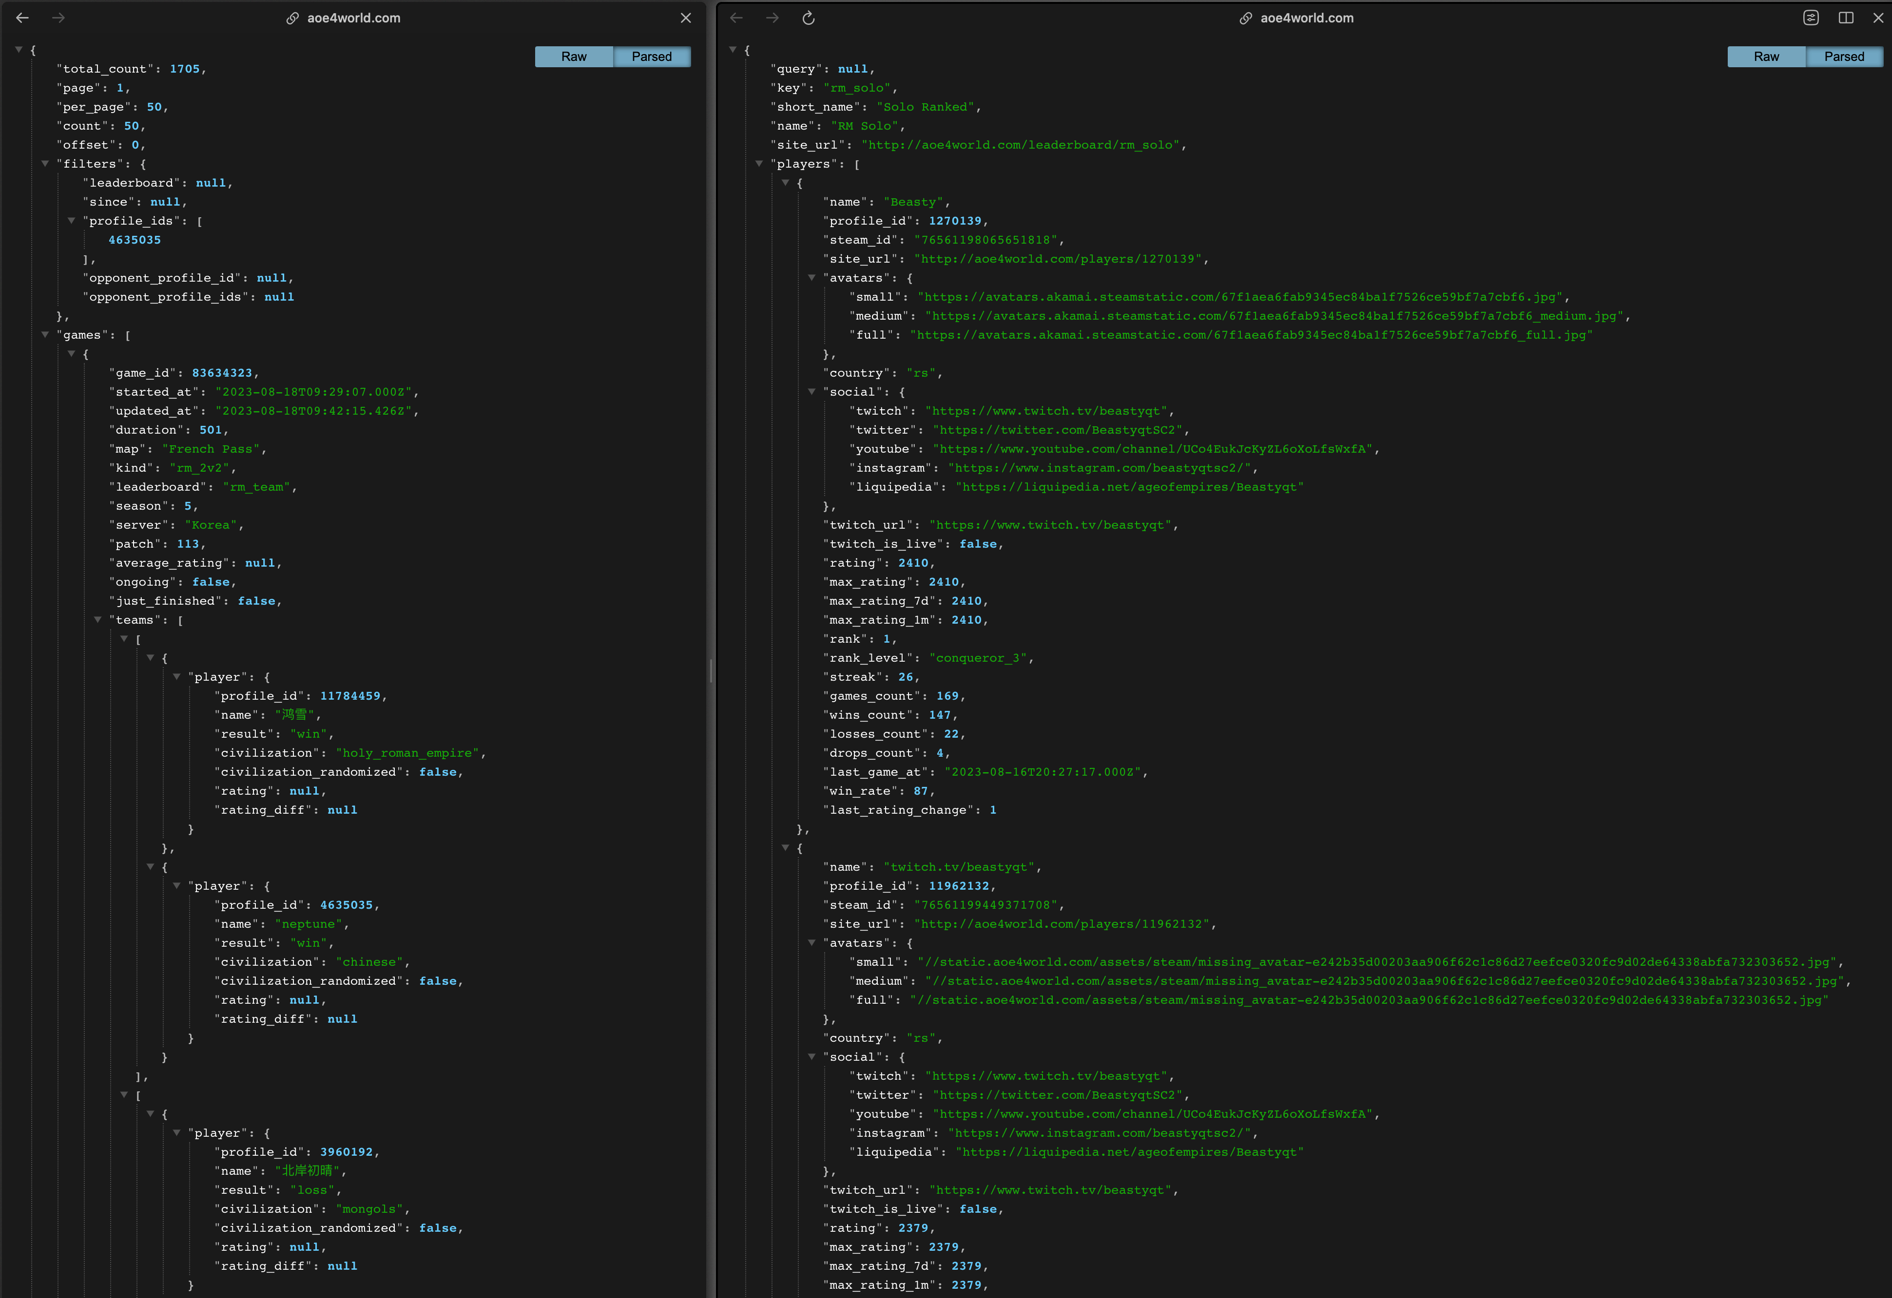Click the link icon beside the left aoe4world.com address
This screenshot has width=1892, height=1298.
pyautogui.click(x=292, y=18)
